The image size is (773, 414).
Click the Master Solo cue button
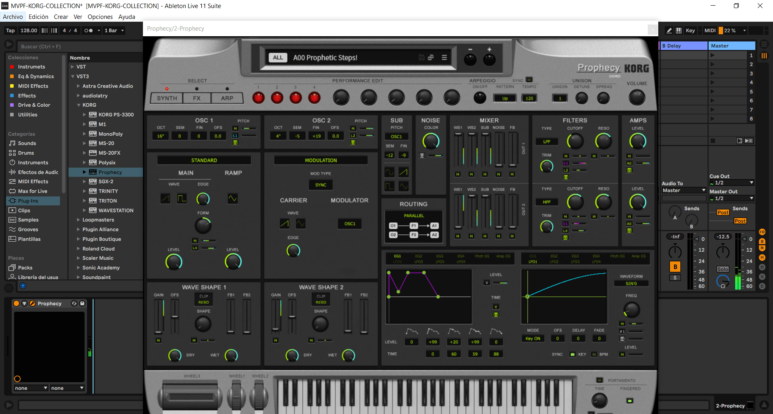point(723,269)
